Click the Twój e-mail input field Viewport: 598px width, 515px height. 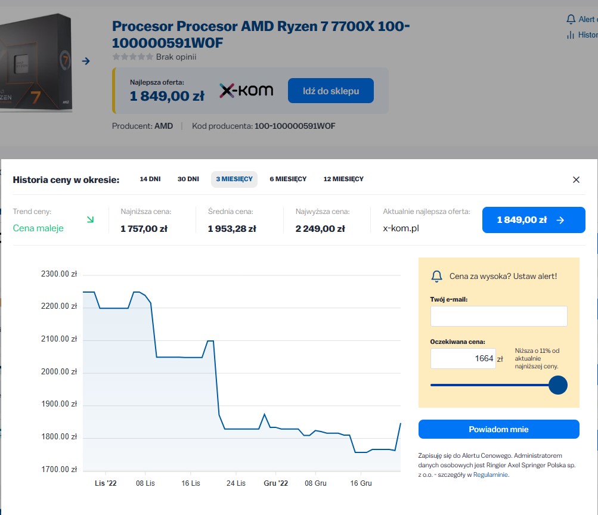click(499, 316)
